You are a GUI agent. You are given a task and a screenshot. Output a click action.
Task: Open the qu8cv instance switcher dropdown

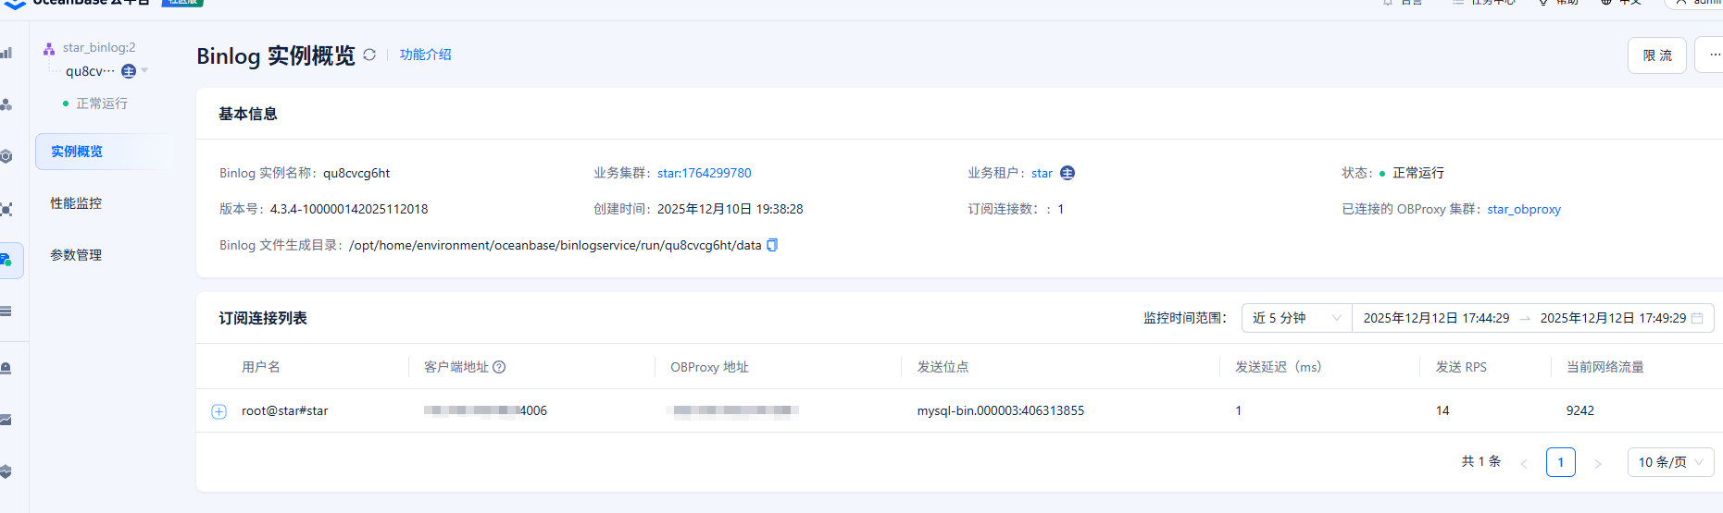(x=144, y=71)
